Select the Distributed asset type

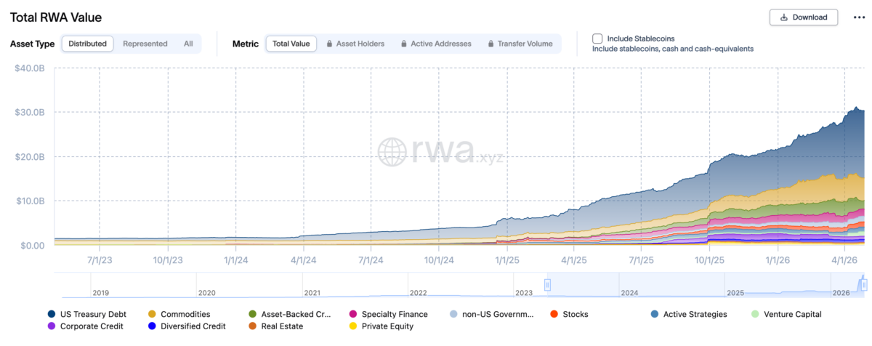(x=87, y=44)
